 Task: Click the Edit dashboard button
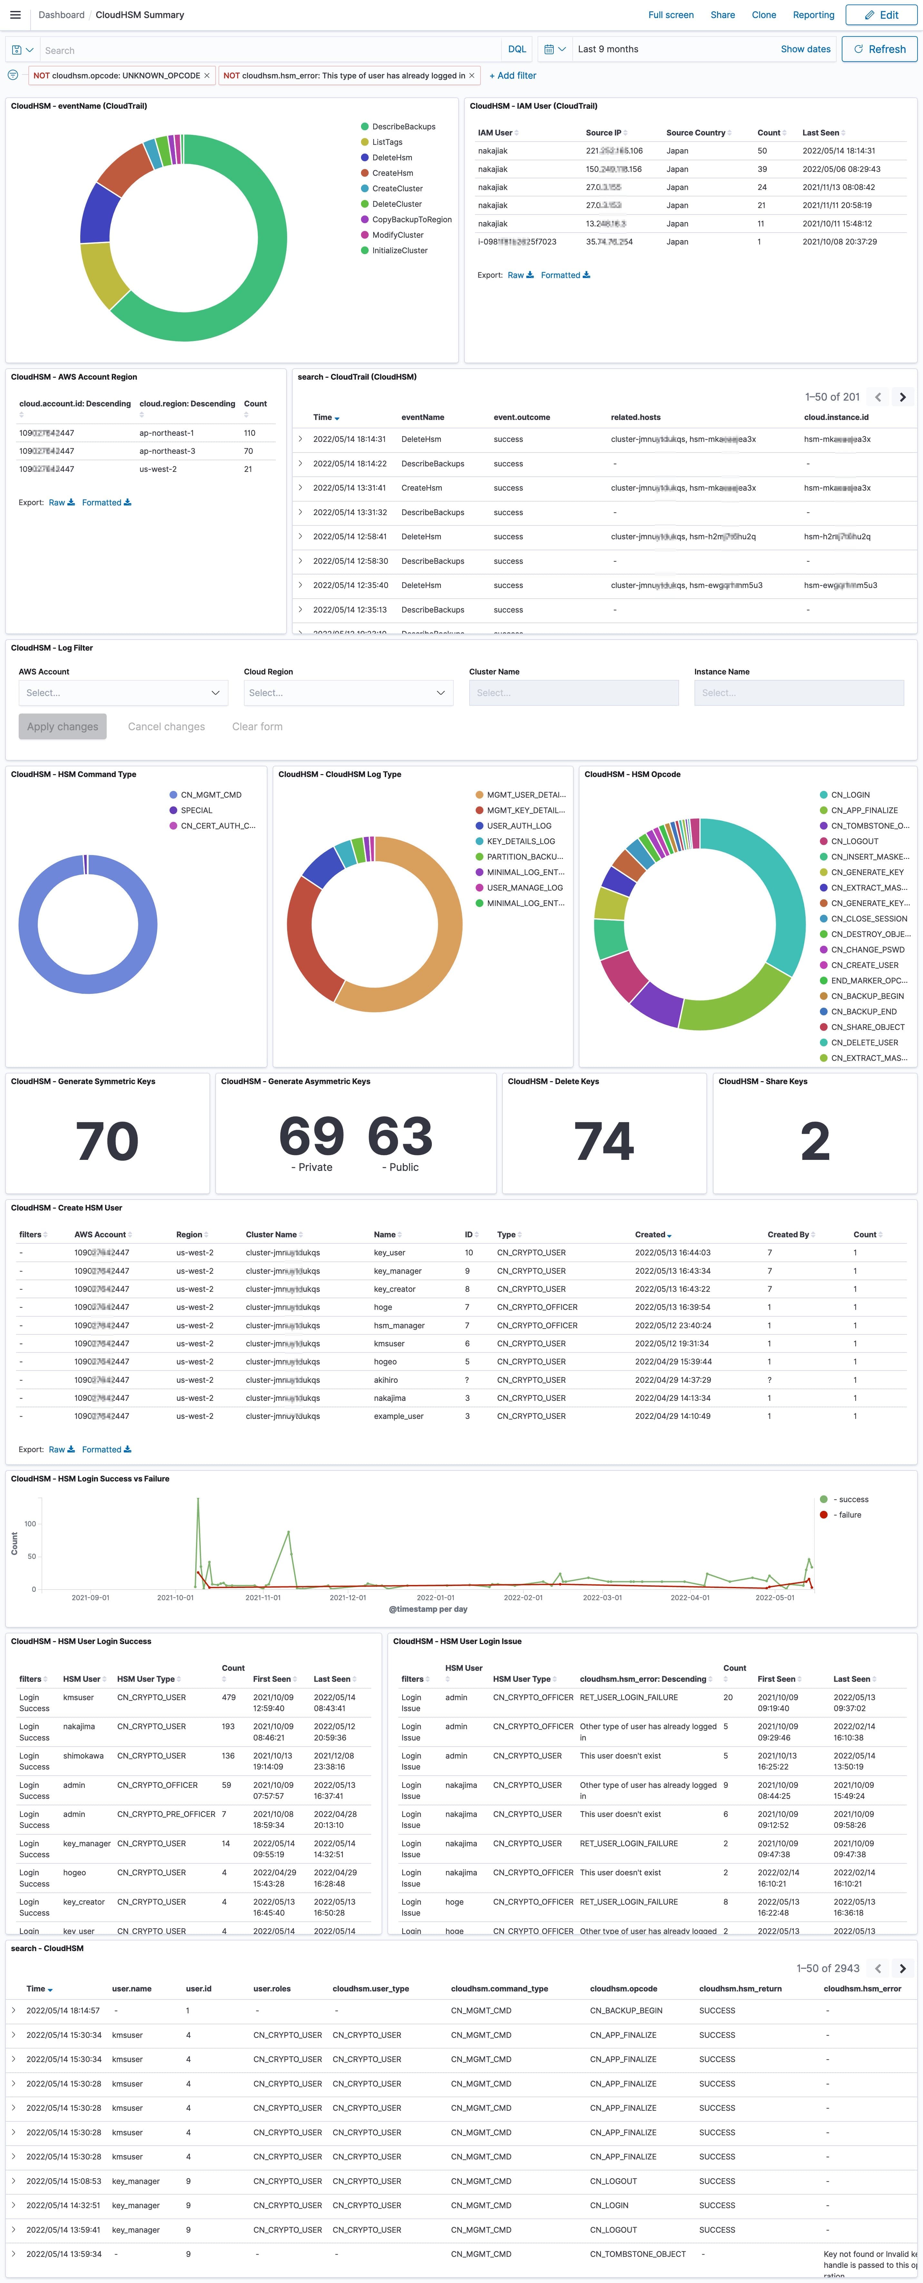click(881, 15)
